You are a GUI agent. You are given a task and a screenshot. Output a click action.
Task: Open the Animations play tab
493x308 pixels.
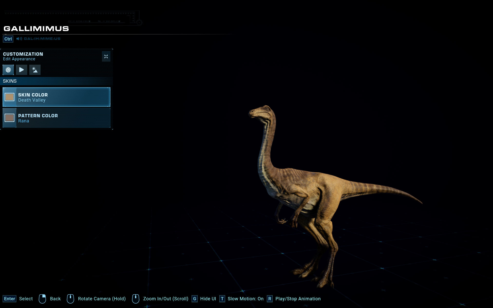click(x=22, y=70)
